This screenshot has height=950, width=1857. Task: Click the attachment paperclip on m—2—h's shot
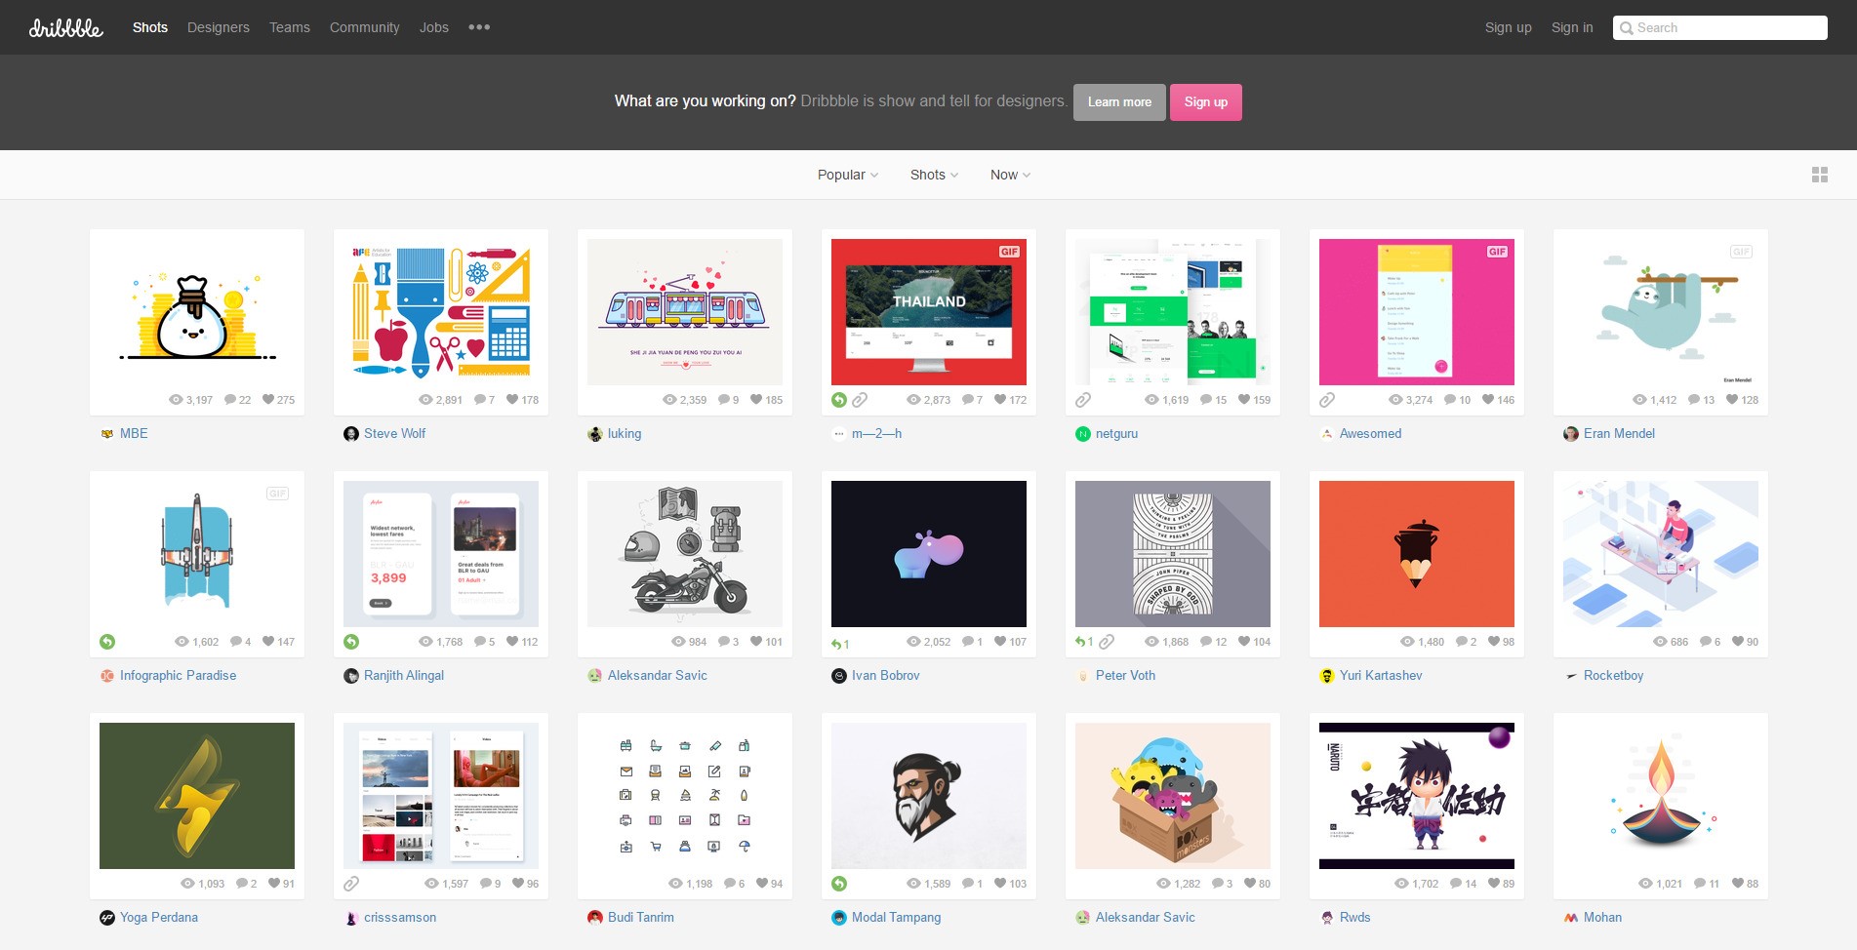click(x=860, y=399)
